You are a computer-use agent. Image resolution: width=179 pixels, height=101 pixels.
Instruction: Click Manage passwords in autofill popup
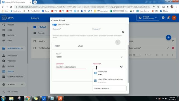point(102,88)
